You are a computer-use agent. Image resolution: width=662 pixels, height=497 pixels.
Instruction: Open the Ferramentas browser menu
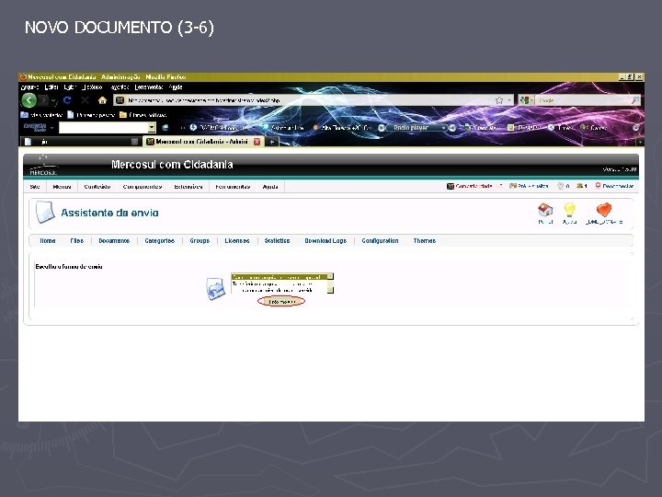point(149,87)
